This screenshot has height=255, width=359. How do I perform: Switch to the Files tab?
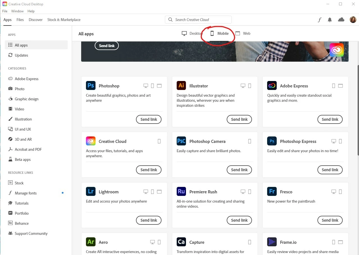(20, 20)
